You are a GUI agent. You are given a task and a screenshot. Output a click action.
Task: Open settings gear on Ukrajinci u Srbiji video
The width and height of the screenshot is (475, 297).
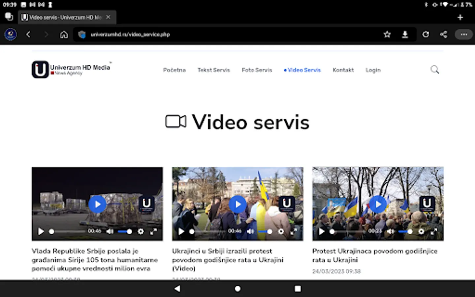pyautogui.click(x=281, y=231)
